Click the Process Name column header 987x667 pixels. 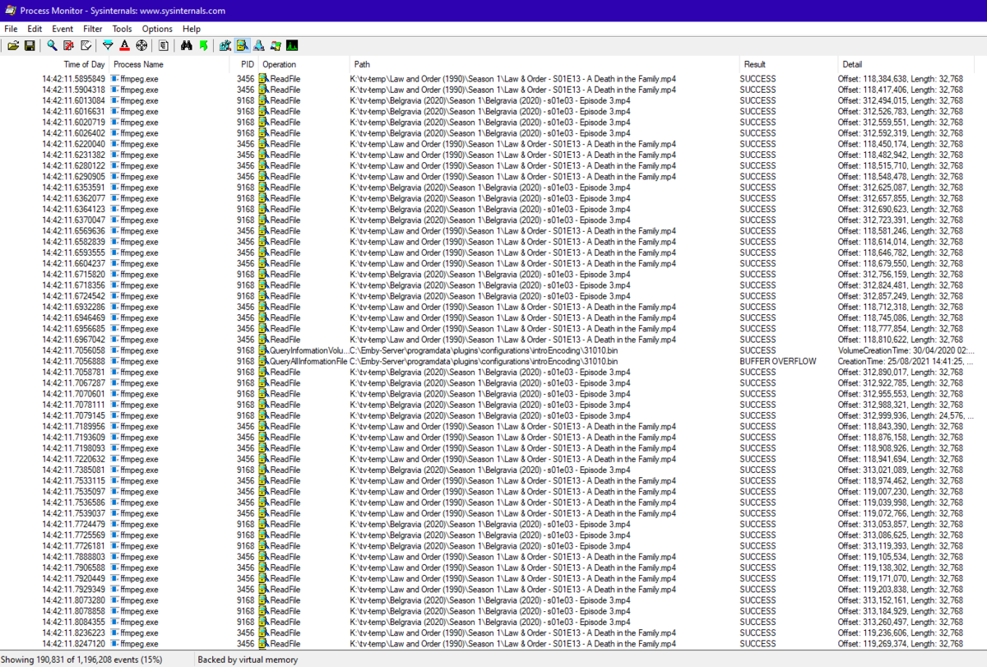pos(138,64)
